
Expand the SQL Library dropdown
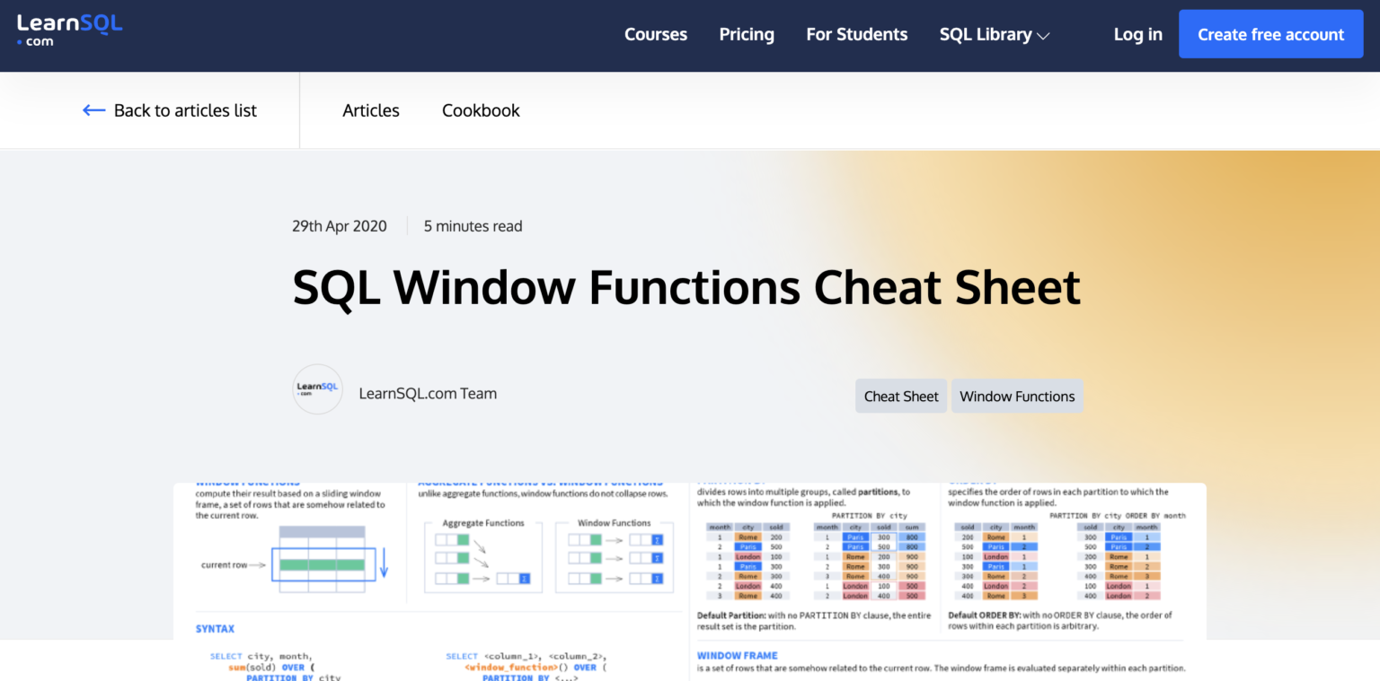point(995,35)
